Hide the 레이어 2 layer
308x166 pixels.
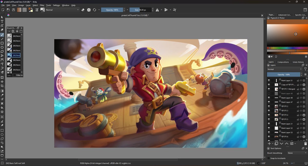click(x=269, y=106)
